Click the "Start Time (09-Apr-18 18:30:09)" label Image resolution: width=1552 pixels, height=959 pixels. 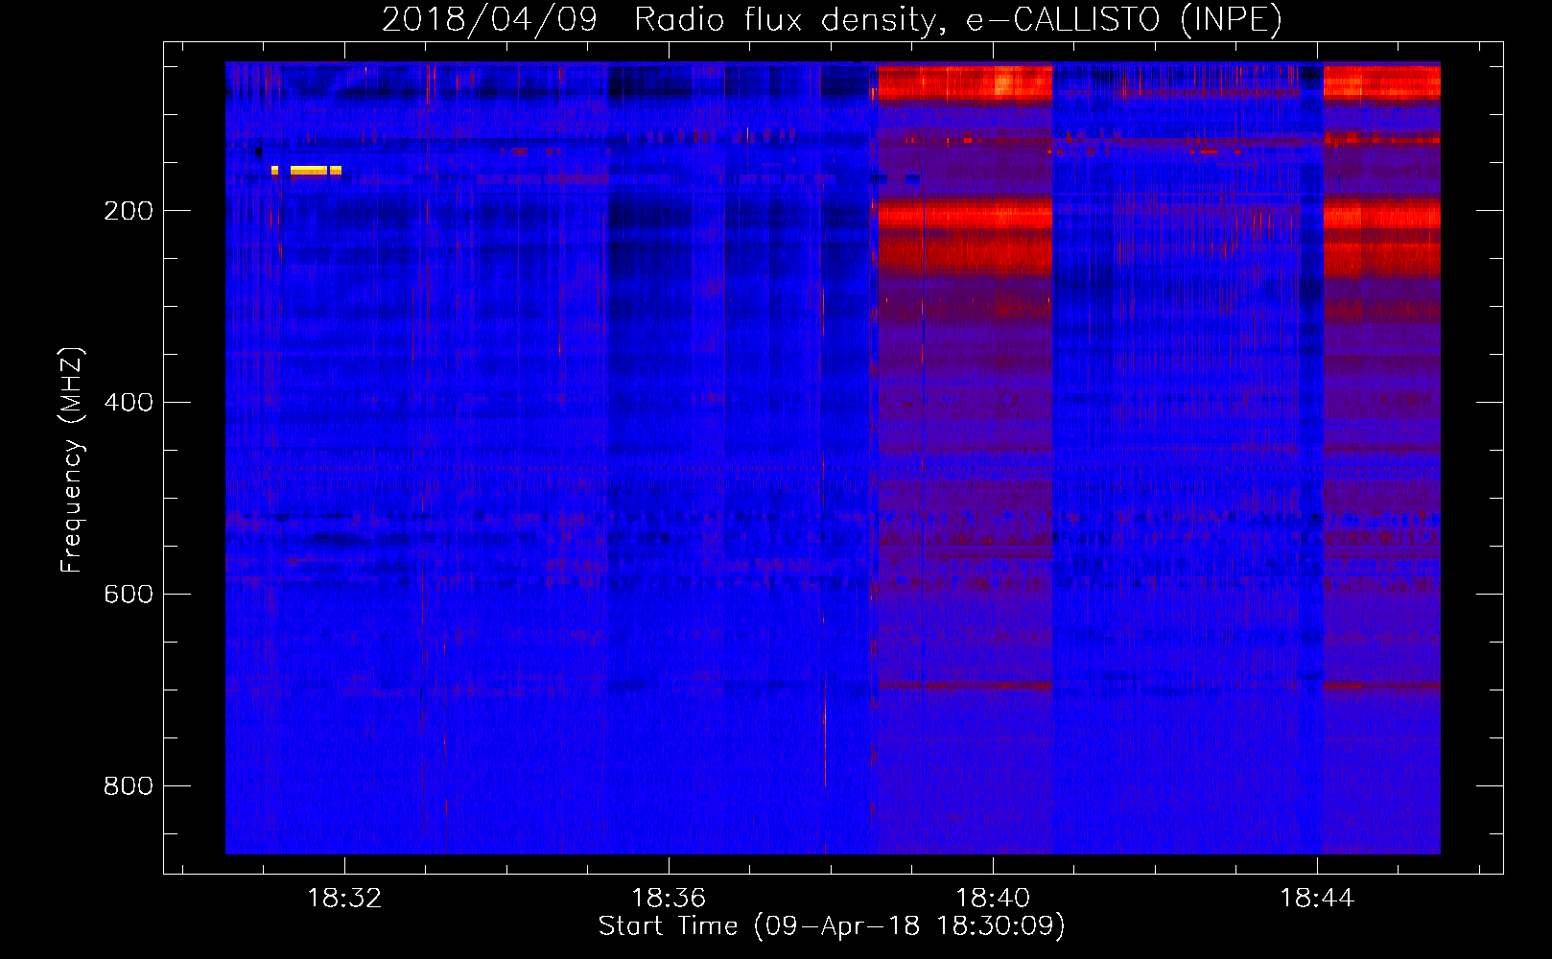[832, 926]
